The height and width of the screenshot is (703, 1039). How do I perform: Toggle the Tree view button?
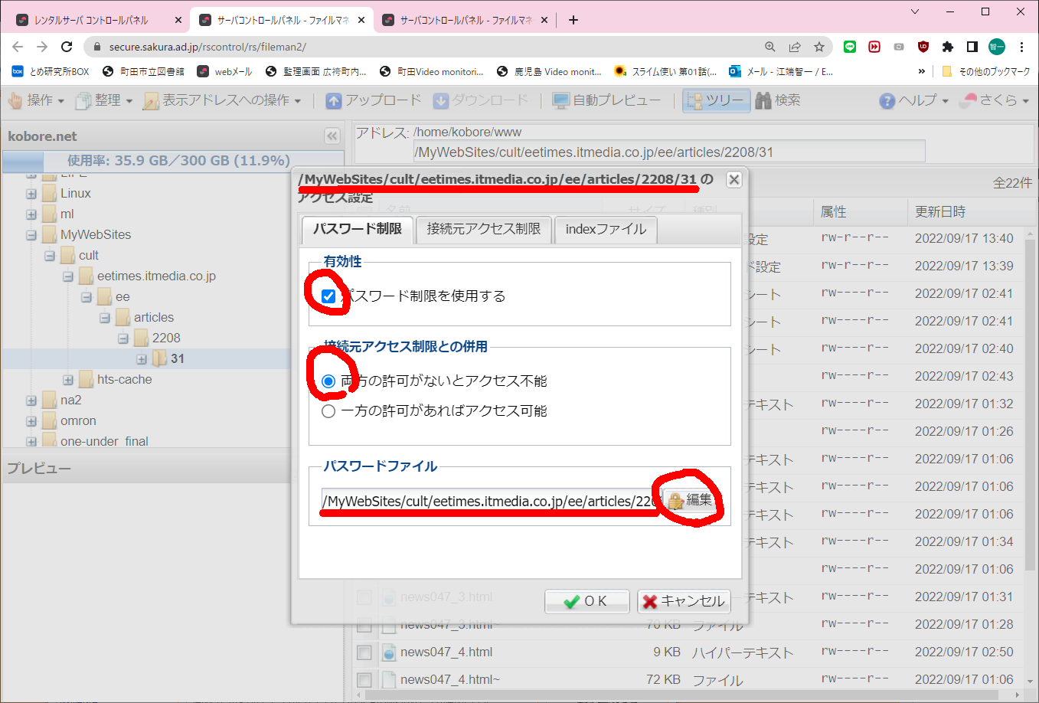point(716,100)
